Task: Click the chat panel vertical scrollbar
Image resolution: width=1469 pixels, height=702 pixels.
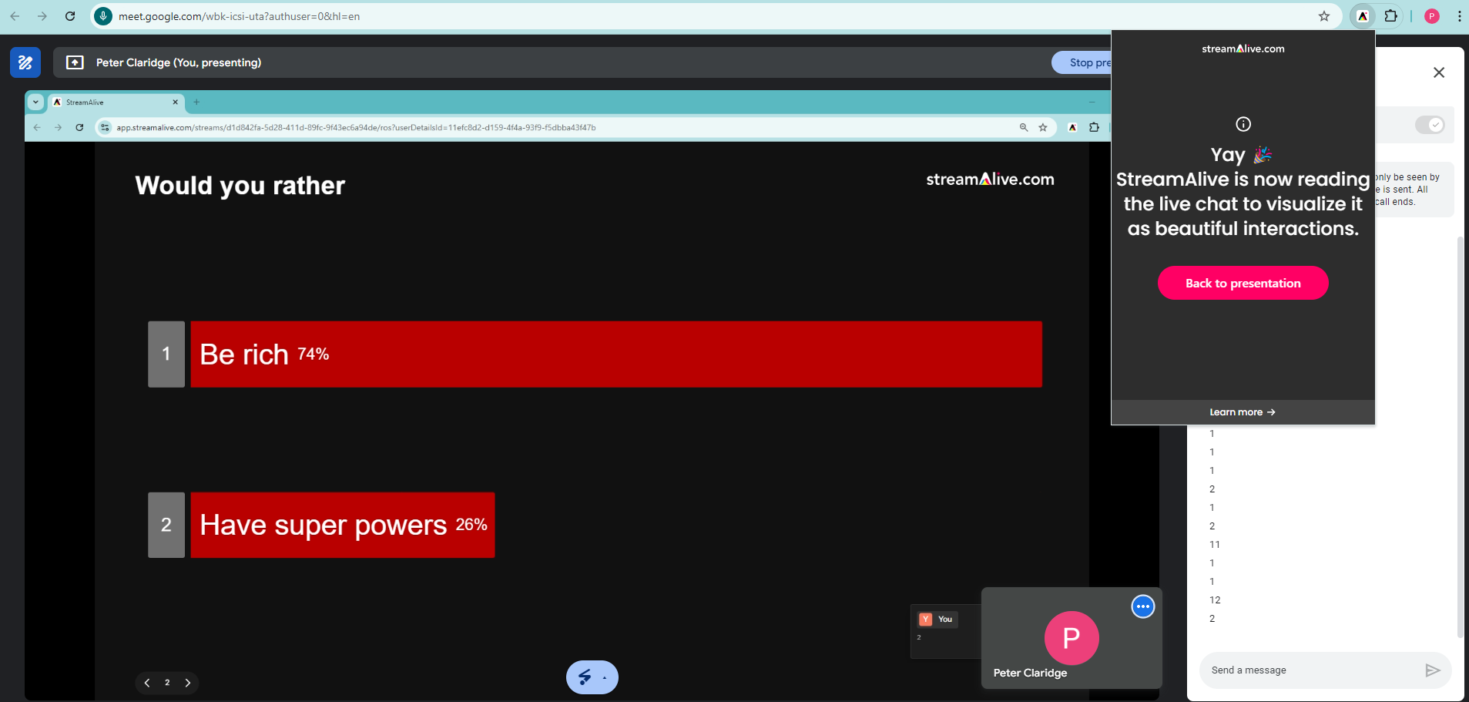Action: [1460, 436]
